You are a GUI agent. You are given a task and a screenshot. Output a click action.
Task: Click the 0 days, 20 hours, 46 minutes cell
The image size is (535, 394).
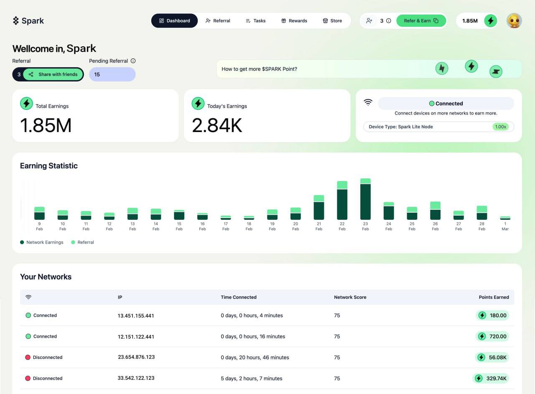pos(255,357)
